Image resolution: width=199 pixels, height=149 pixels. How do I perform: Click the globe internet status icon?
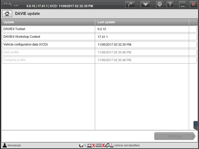(x=81, y=145)
